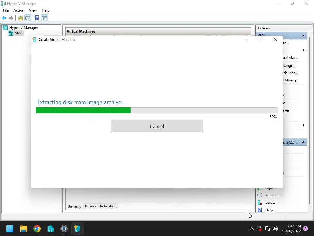The width and height of the screenshot is (314, 236).
Task: Open Windows Start menu
Action: [x=10, y=229]
